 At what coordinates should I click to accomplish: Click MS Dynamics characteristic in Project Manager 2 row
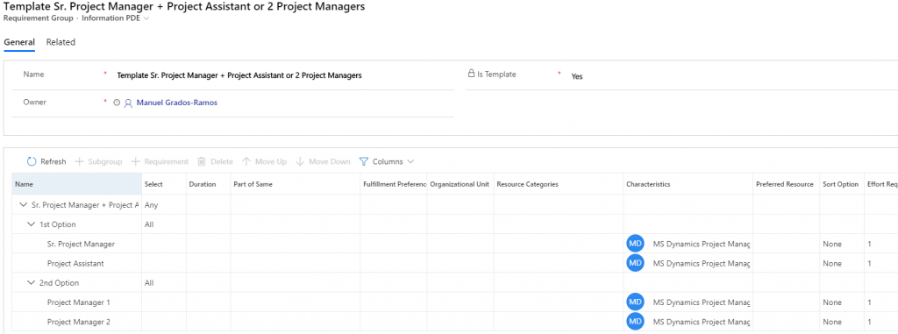(x=701, y=322)
